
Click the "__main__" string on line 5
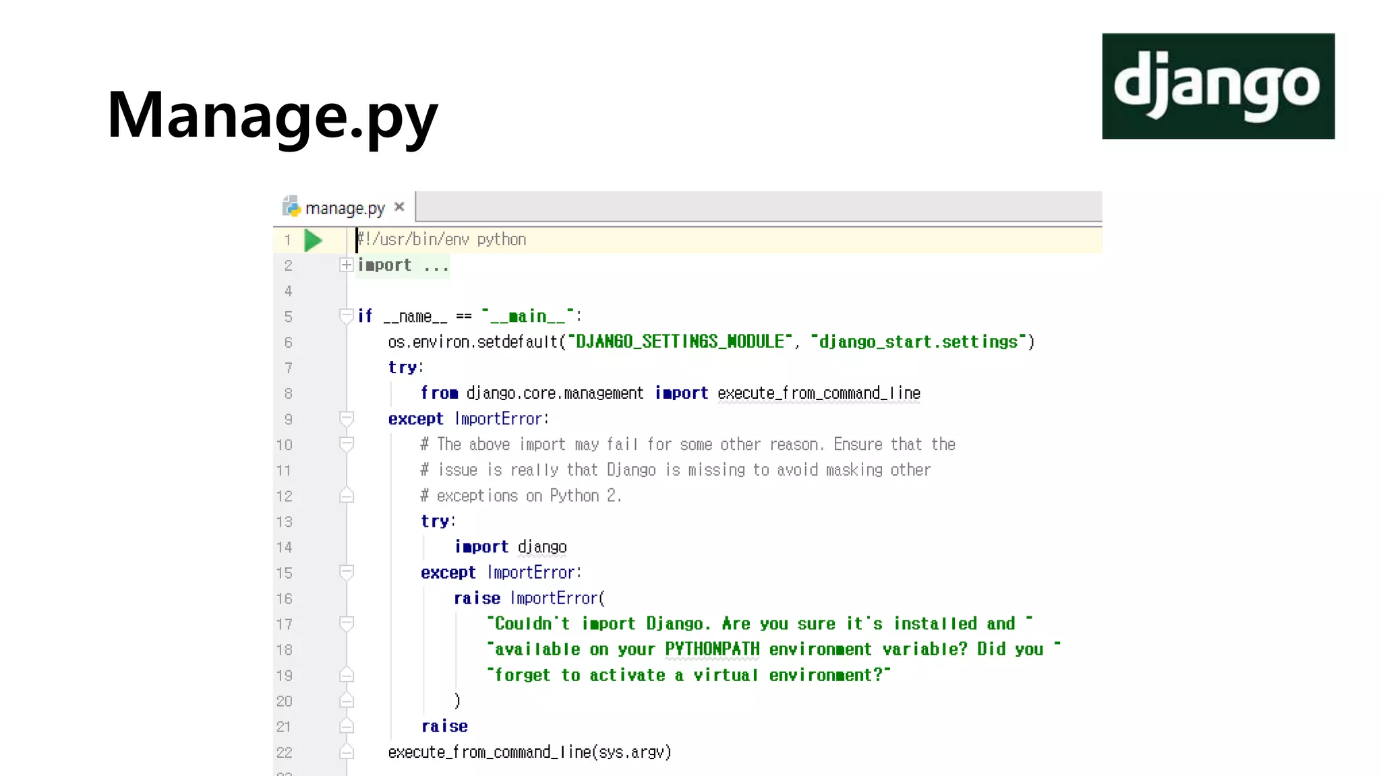pyautogui.click(x=528, y=316)
